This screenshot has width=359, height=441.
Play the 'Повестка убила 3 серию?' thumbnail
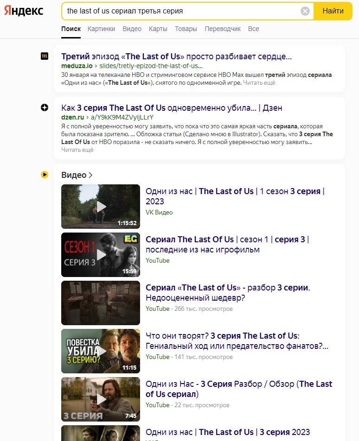(x=101, y=351)
